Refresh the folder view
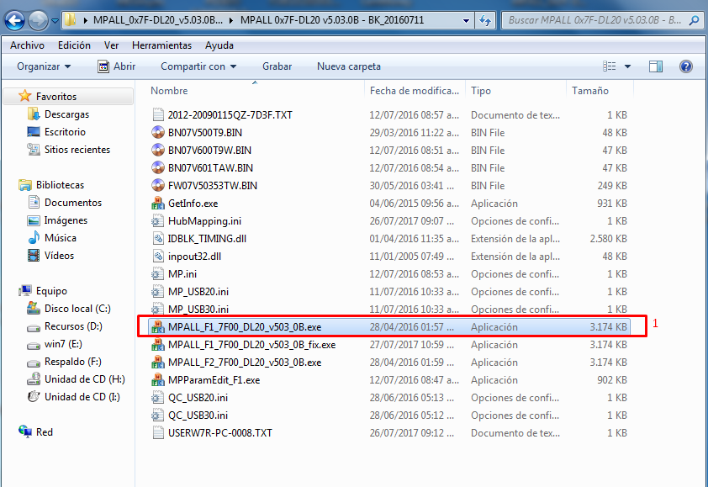Viewport: 708px width, 487px height. pos(485,20)
